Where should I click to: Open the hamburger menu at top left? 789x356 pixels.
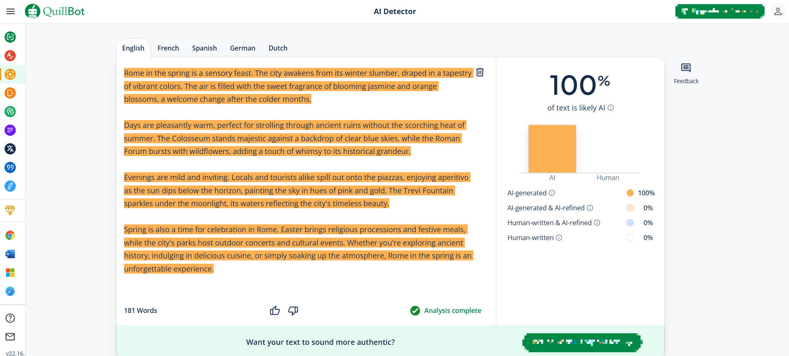pos(11,12)
